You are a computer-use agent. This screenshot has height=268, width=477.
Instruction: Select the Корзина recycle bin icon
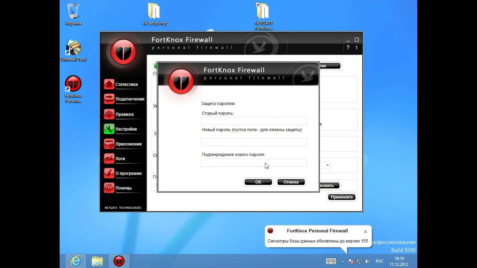point(73,15)
